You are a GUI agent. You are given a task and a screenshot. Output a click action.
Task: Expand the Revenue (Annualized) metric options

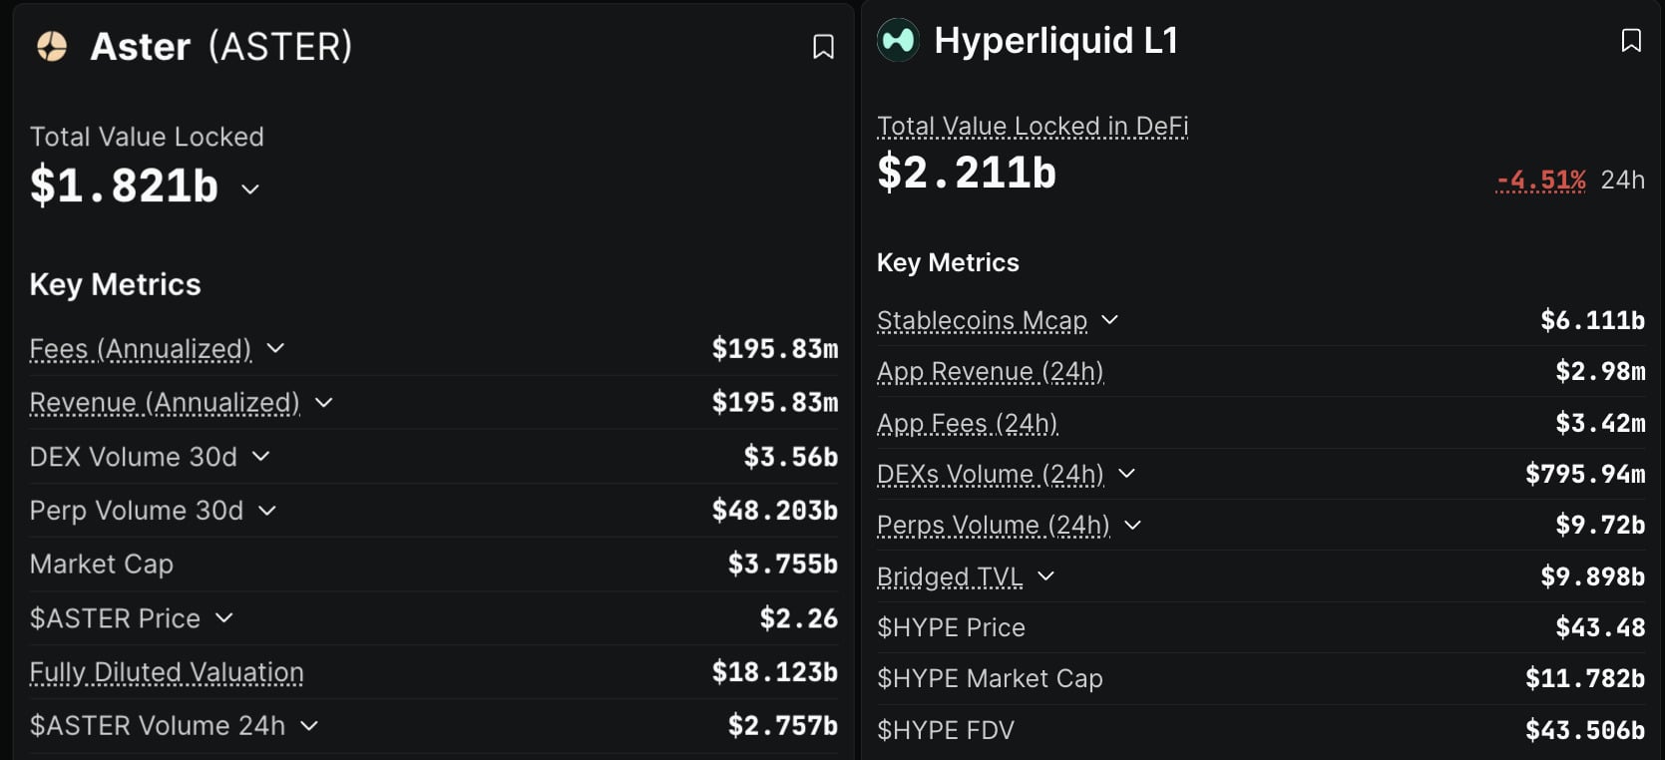coord(322,404)
